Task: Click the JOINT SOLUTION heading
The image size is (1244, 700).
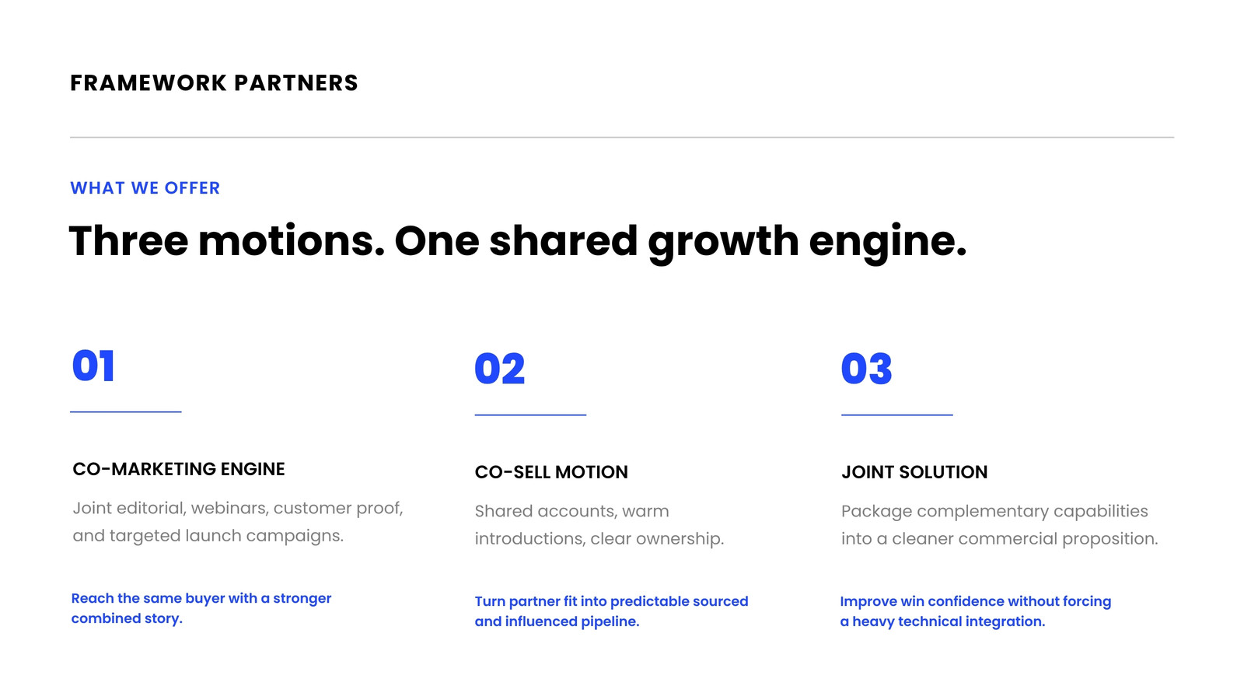Action: [x=914, y=472]
